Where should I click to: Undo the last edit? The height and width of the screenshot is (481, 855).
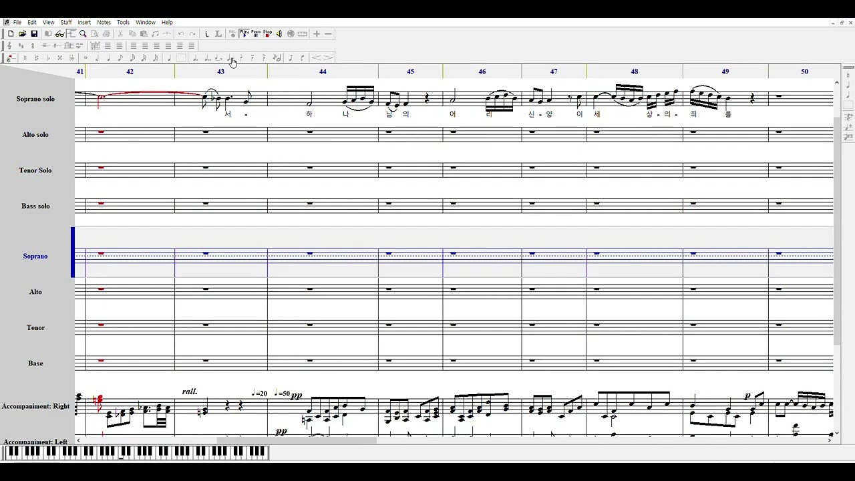click(181, 33)
